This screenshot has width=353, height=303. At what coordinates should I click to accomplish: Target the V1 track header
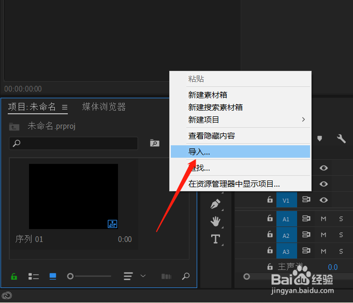pyautogui.click(x=287, y=200)
